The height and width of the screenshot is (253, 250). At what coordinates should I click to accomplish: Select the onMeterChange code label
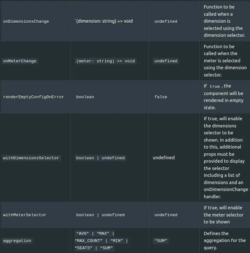[x=20, y=61]
